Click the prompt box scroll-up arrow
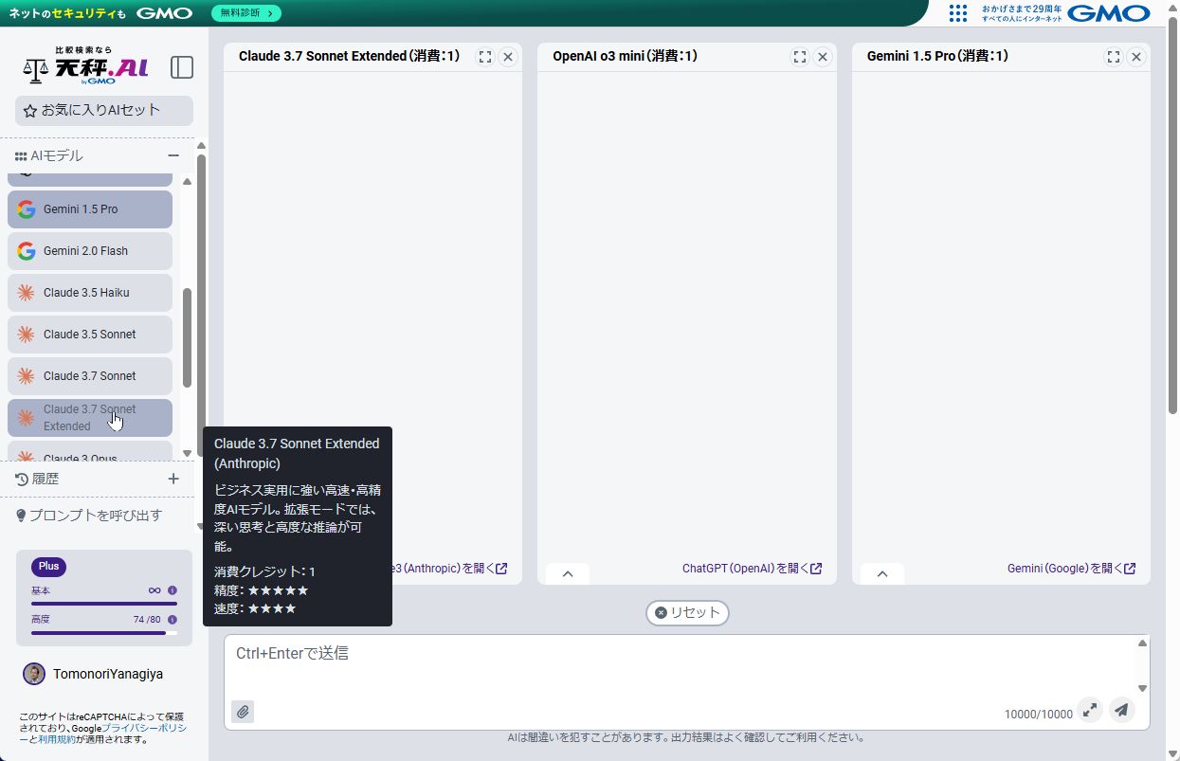The image size is (1180, 761). (x=1142, y=643)
